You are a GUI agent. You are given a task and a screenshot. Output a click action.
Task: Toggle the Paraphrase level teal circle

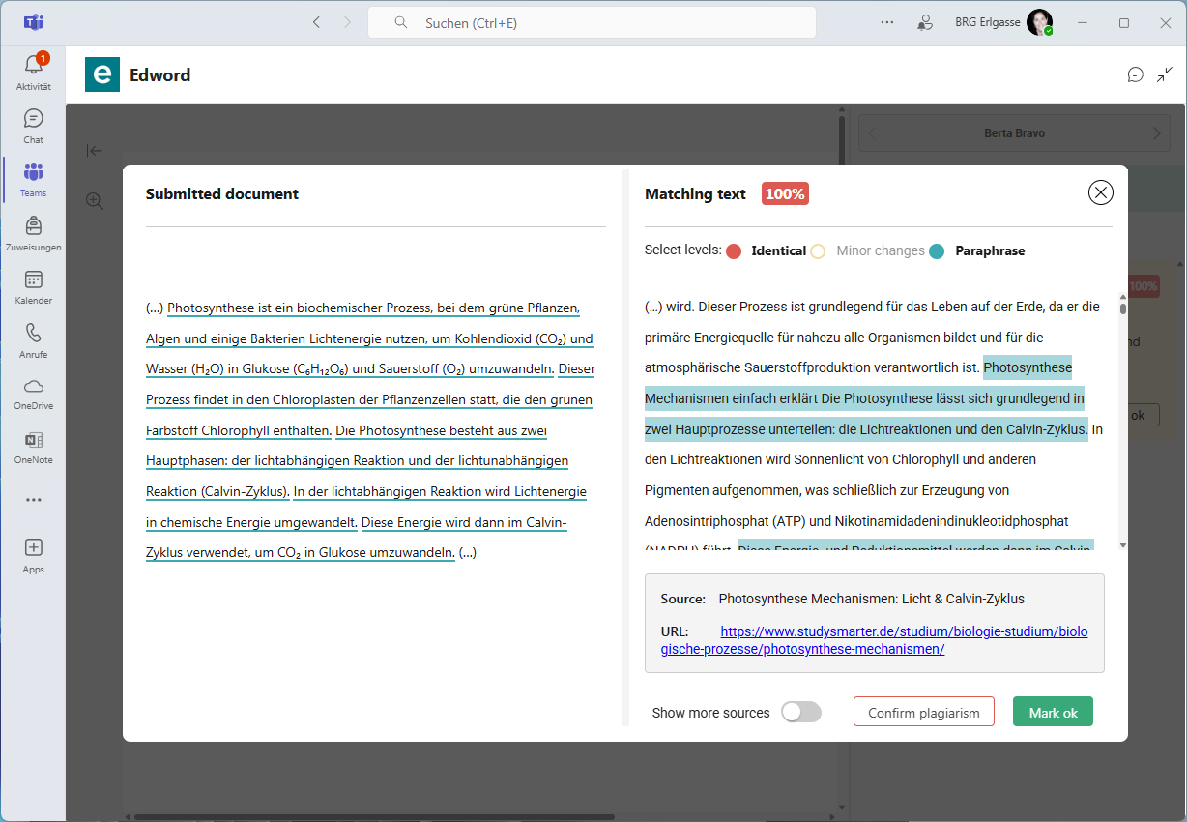[x=937, y=251]
